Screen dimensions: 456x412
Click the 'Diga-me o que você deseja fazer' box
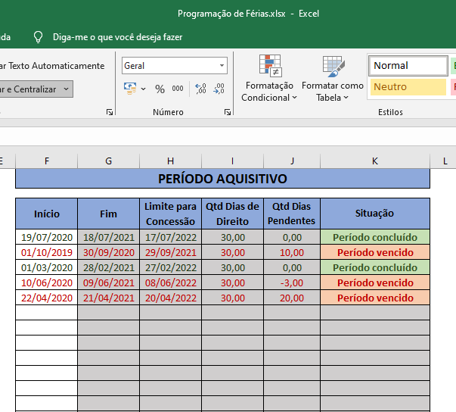click(117, 37)
